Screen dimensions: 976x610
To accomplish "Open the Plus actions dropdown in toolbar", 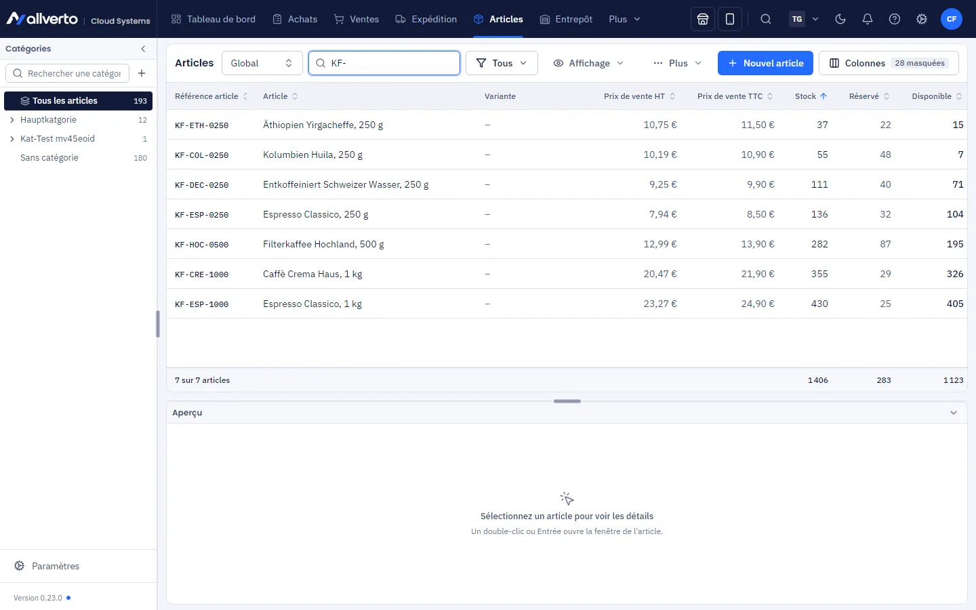I will click(x=677, y=63).
